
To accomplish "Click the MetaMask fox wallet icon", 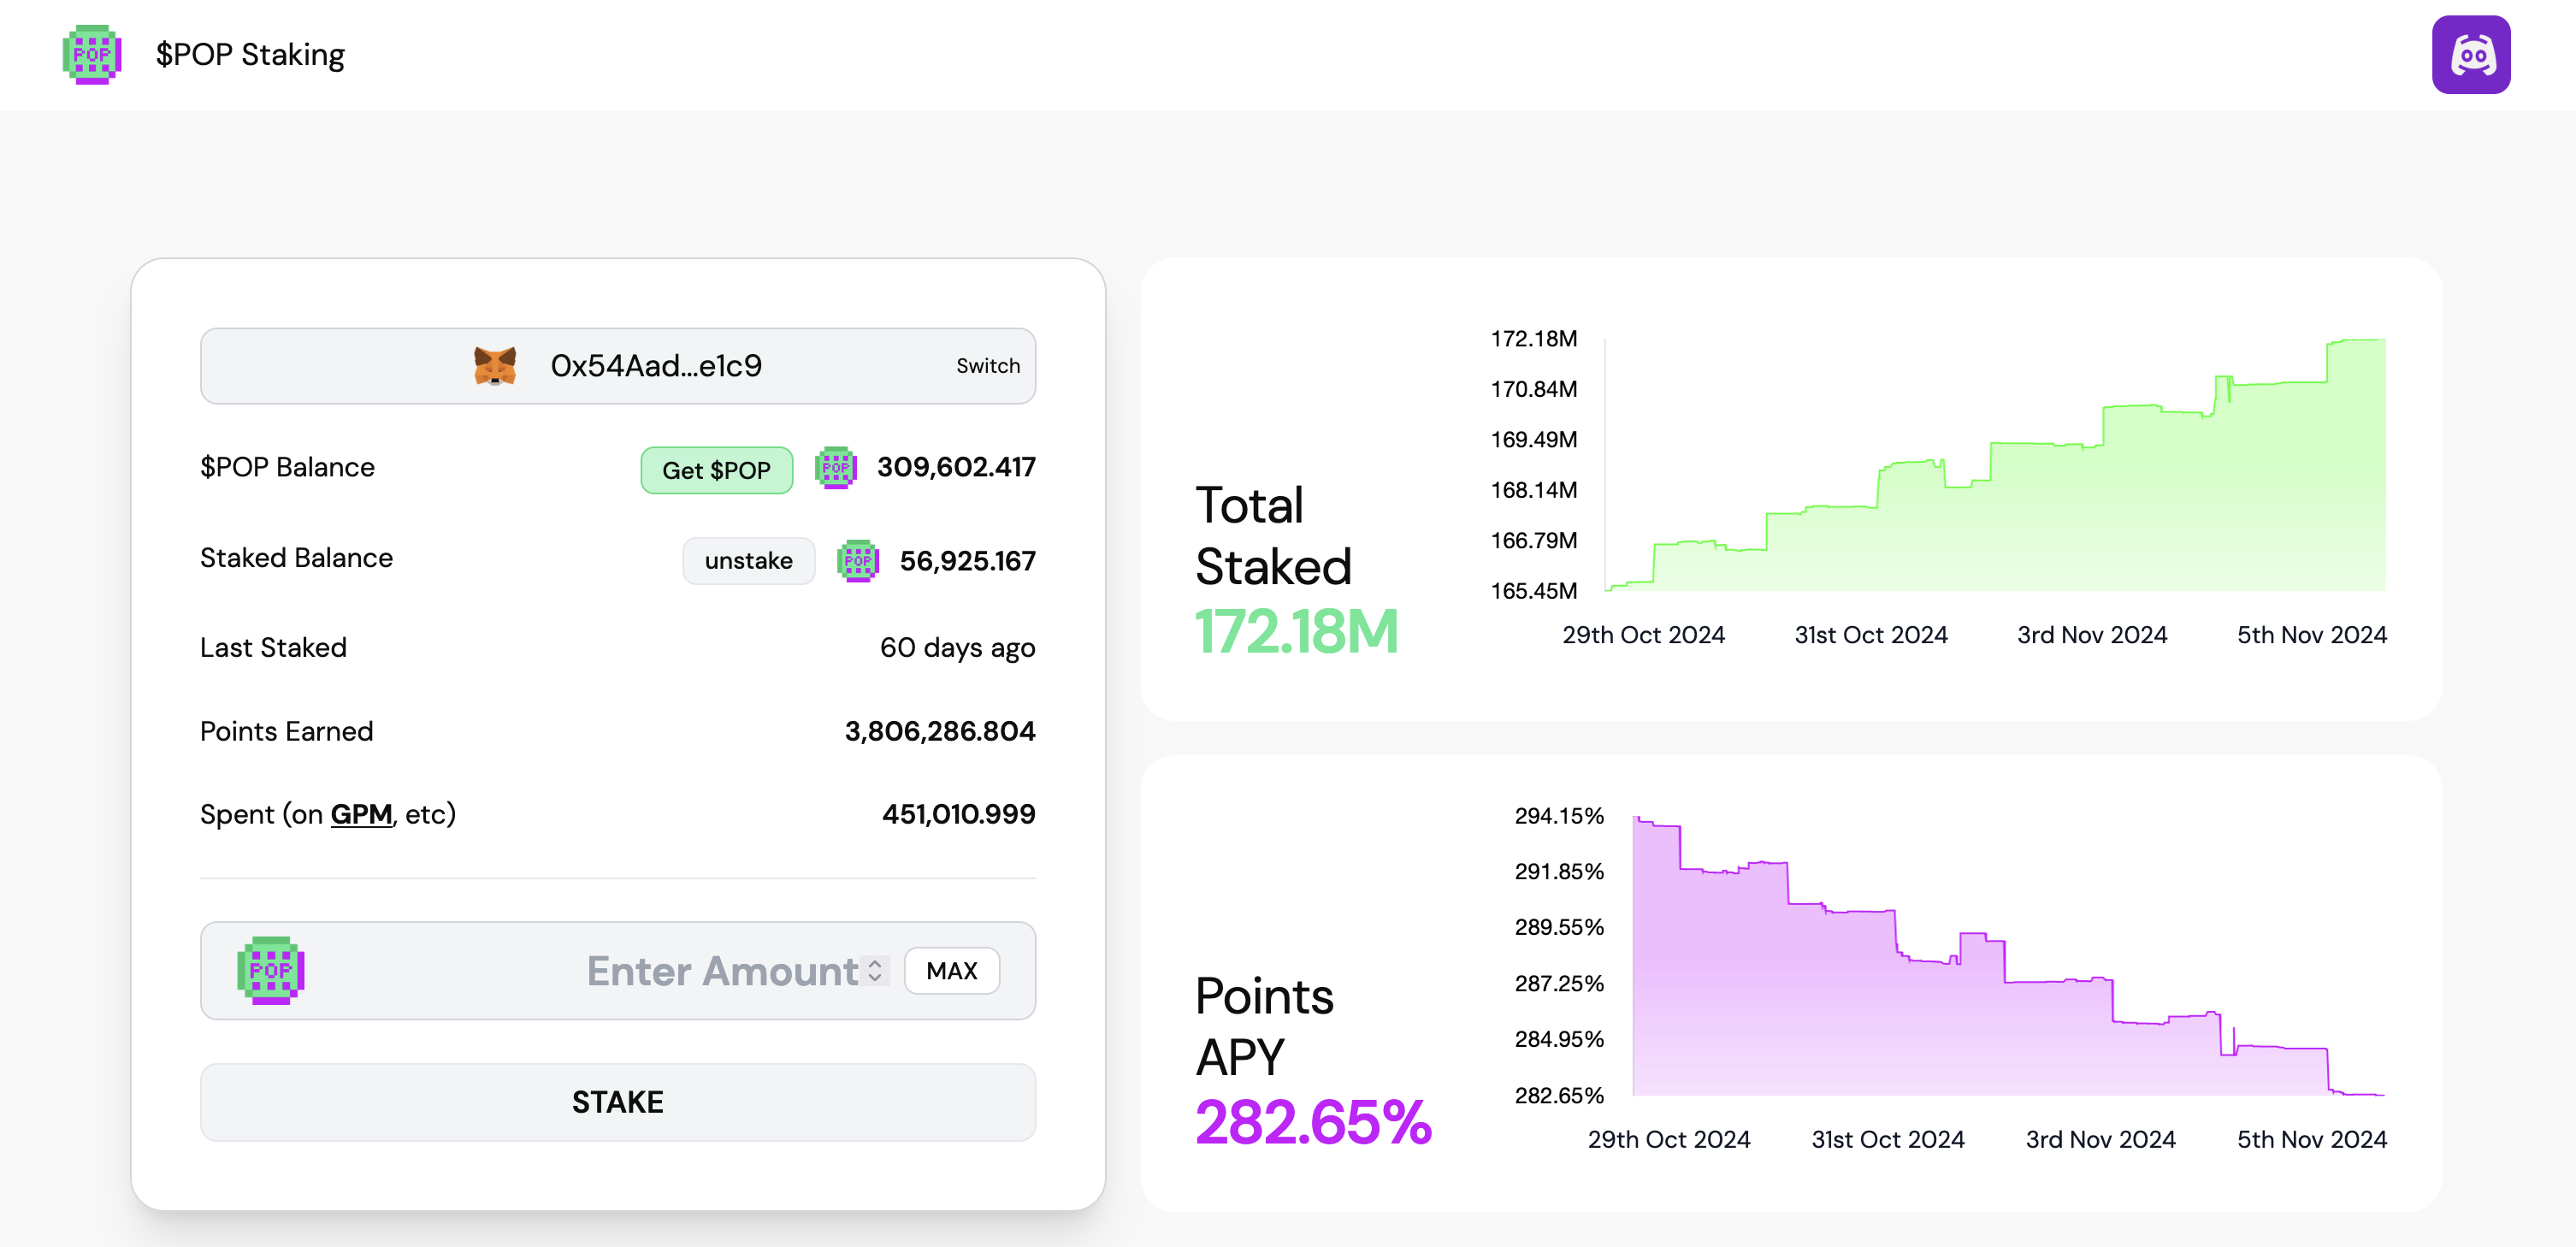I will [x=495, y=366].
